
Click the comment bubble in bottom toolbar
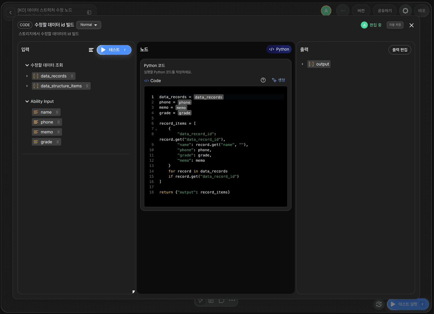pos(221,301)
